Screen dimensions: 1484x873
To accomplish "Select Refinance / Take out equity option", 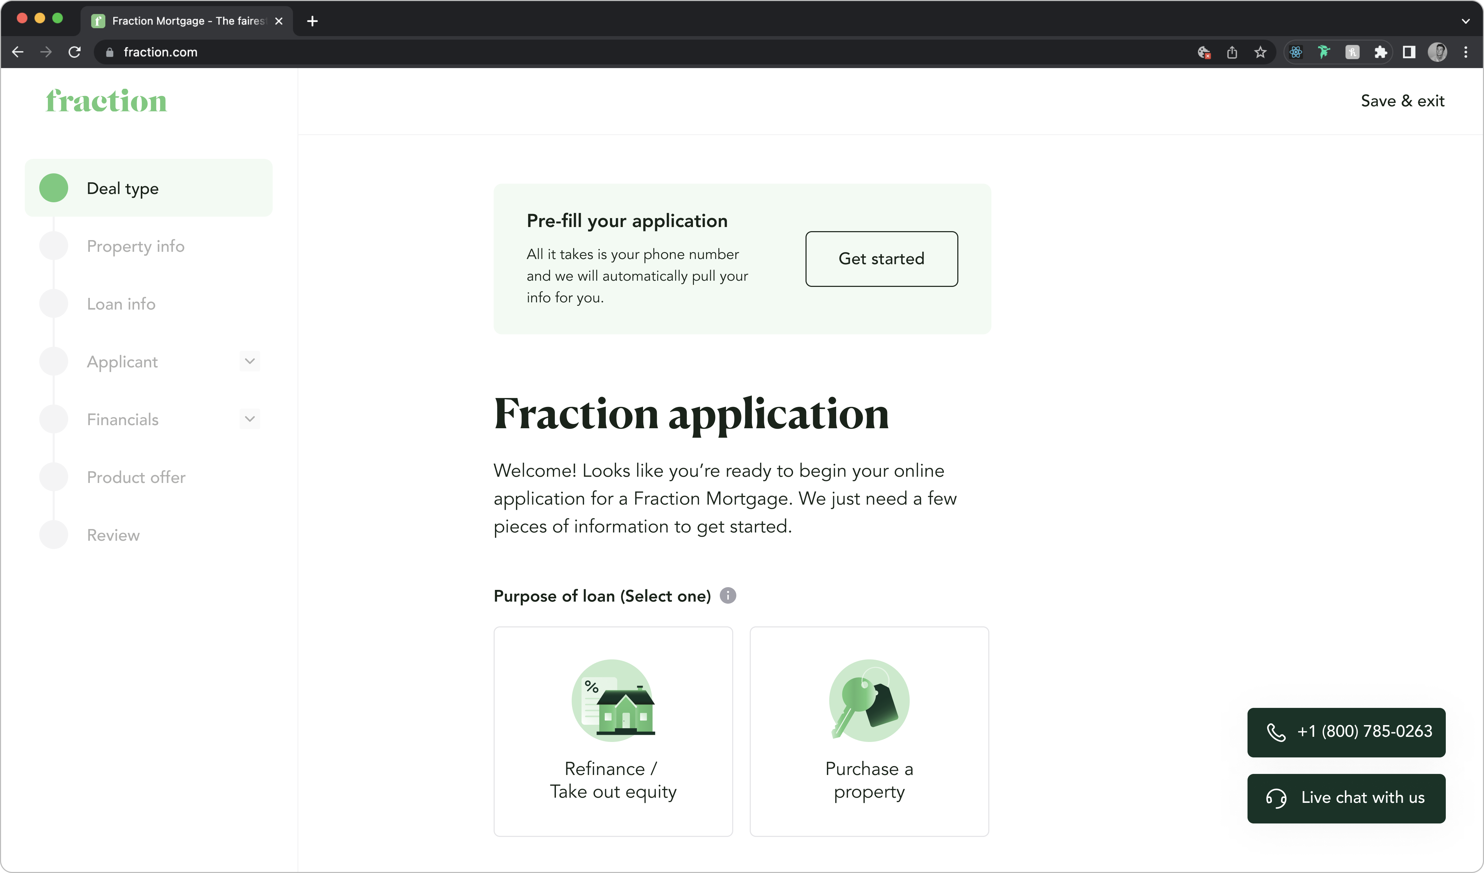I will tap(613, 731).
